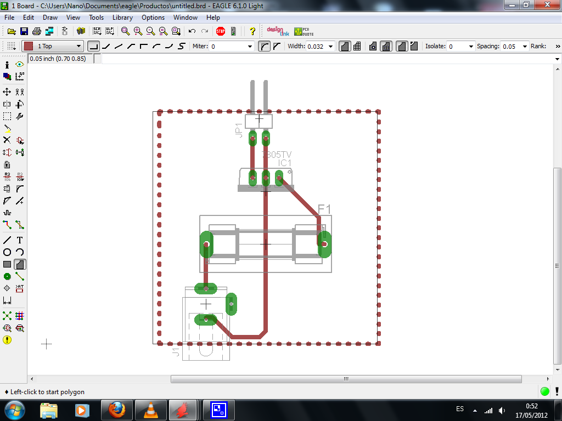Activate the Group selection tool

[x=7, y=116]
